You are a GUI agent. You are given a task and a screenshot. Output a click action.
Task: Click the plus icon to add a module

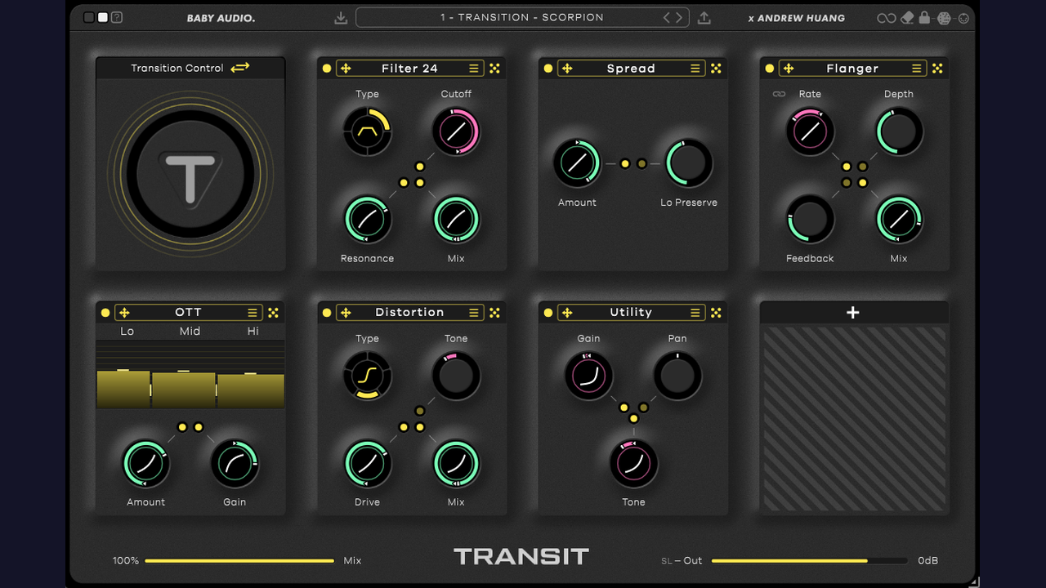tap(853, 313)
